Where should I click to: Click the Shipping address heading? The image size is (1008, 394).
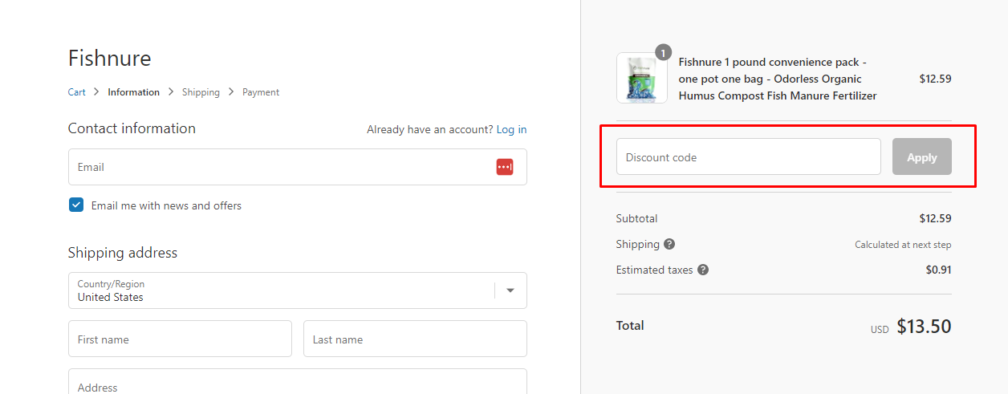coord(123,253)
